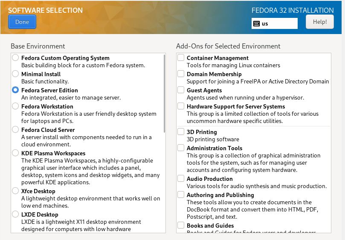This screenshot has height=240, width=345.
Task: Check the Domain Membership checkbox
Action: [181, 74]
